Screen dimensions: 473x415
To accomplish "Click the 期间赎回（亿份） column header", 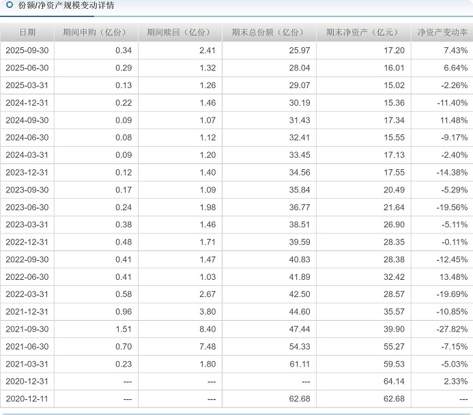I will coord(180,32).
